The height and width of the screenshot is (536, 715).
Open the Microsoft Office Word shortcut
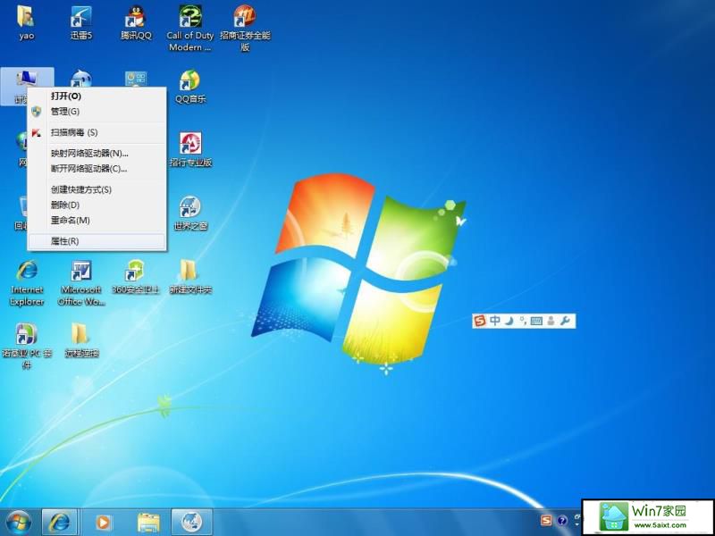pos(81,282)
